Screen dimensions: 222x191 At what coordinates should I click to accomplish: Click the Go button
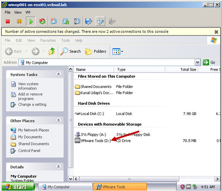(209, 62)
